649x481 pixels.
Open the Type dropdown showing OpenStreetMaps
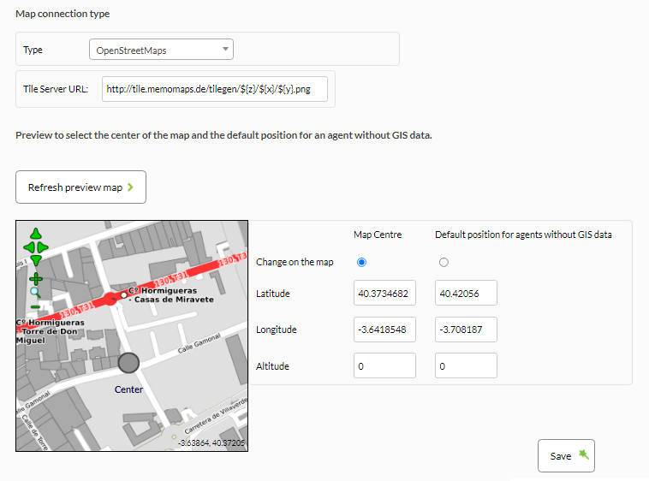(162, 50)
